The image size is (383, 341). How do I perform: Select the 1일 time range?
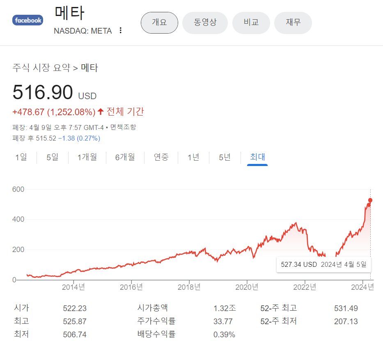pos(21,157)
